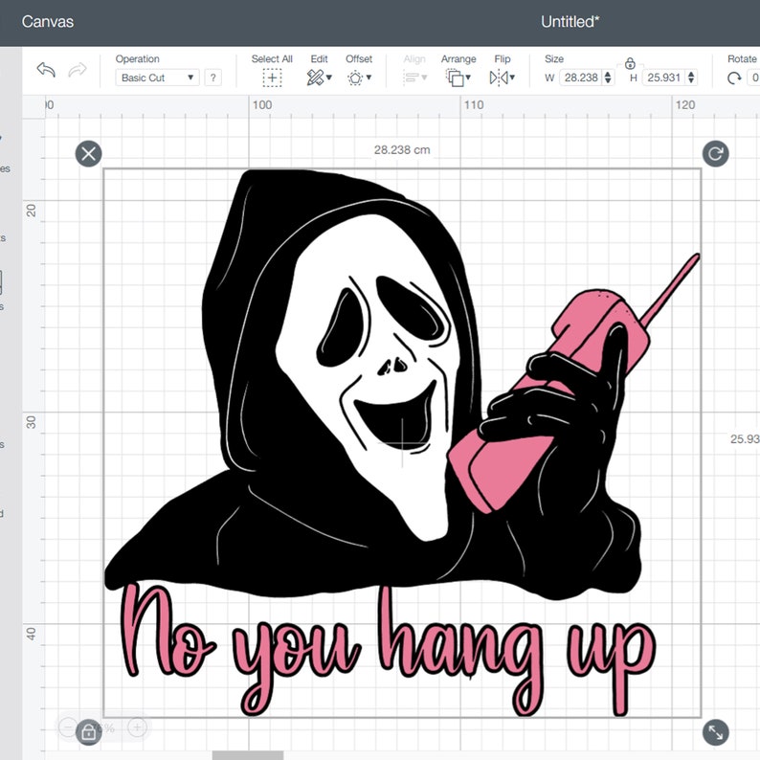Click the Width stepper arrows
This screenshot has width=760, height=760.
(608, 78)
